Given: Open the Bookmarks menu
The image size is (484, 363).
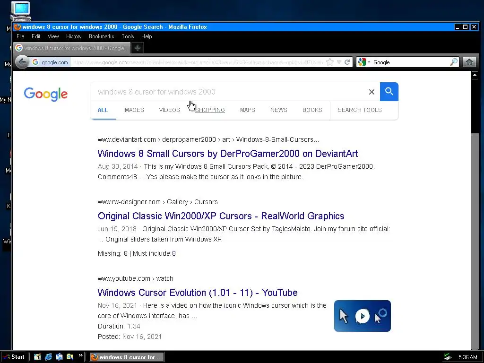Looking at the screenshot, I should tap(101, 36).
